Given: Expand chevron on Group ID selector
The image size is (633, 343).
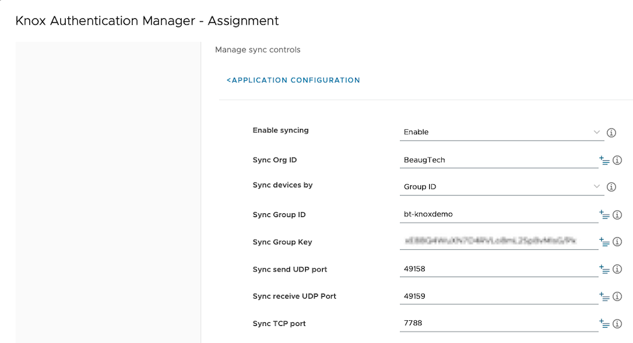Looking at the screenshot, I should pos(596,187).
